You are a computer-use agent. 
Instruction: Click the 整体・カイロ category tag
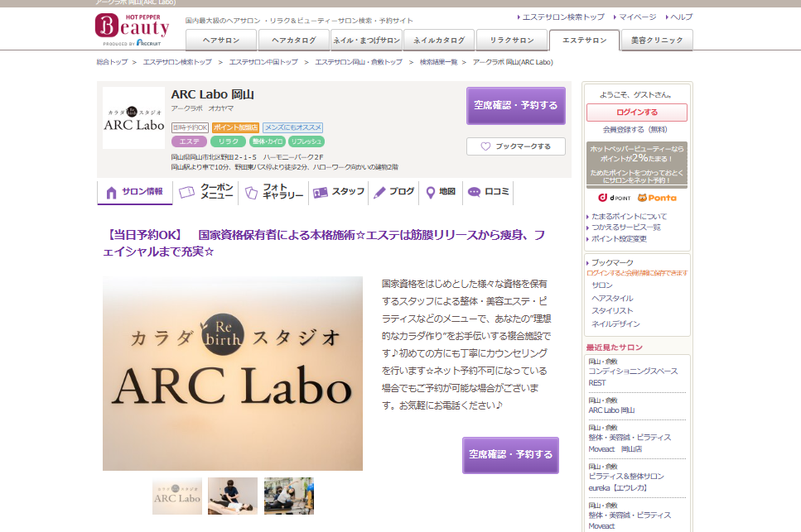click(x=268, y=141)
